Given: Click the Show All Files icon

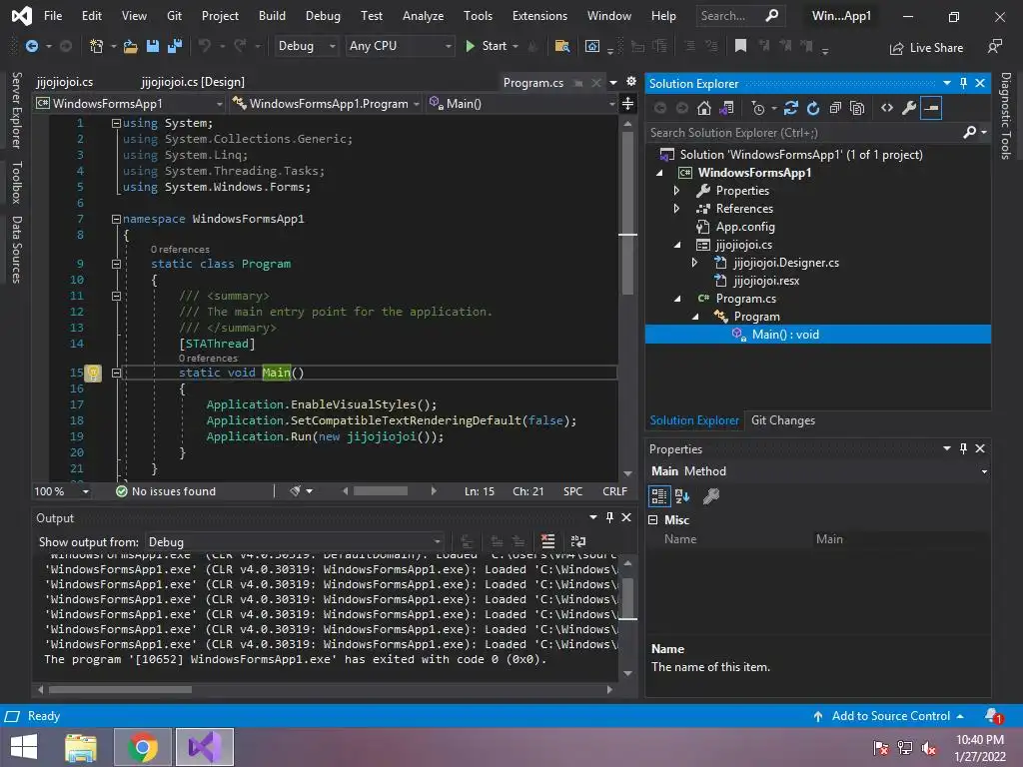Looking at the screenshot, I should (x=857, y=108).
